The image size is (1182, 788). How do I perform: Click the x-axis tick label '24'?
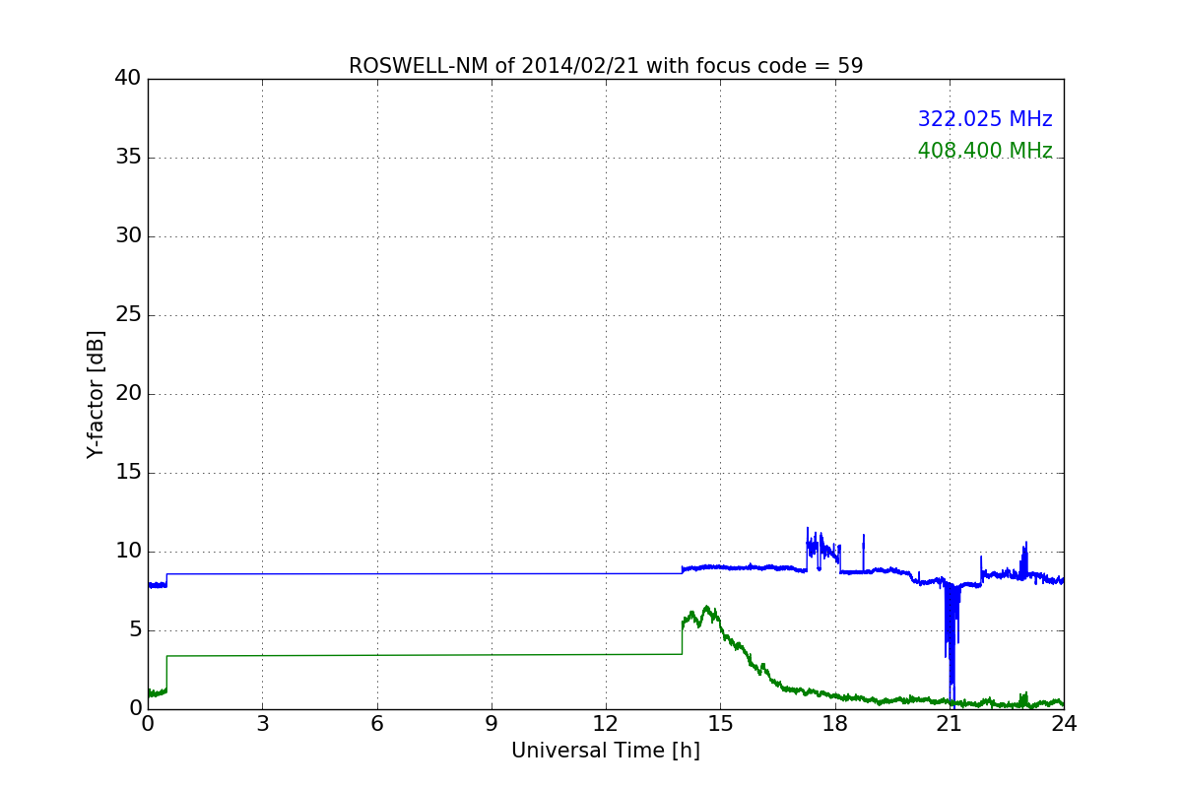(x=1064, y=723)
